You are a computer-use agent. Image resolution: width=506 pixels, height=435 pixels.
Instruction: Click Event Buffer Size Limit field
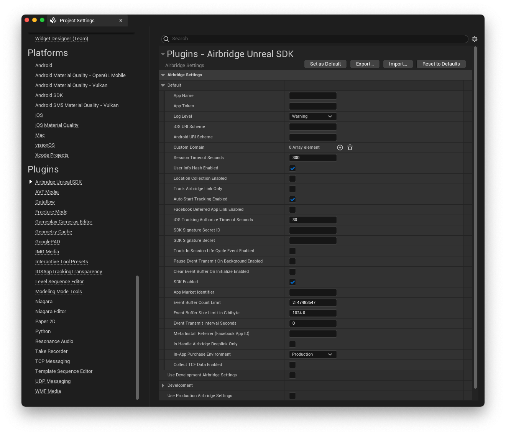[x=313, y=313]
